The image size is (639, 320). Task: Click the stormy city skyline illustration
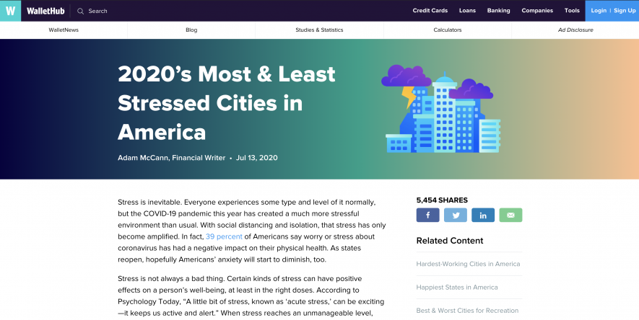coord(441,109)
